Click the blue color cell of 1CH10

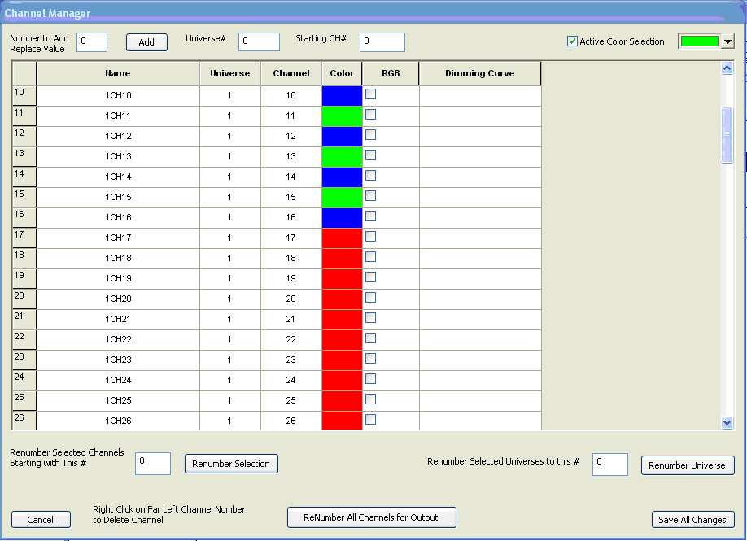342,96
